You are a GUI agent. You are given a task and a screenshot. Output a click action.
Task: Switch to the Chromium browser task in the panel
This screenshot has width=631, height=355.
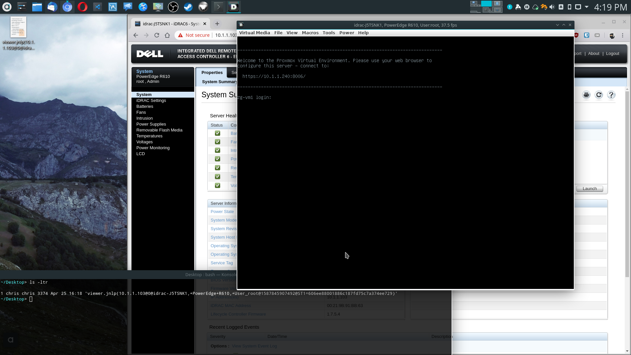coord(67,7)
